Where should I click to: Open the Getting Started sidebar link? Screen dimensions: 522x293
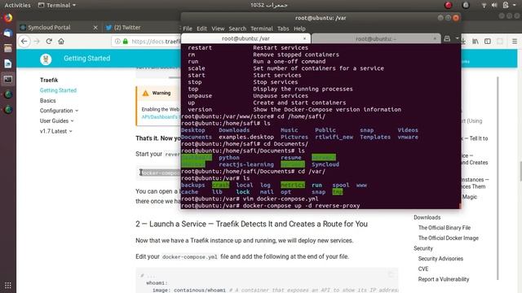coord(58,90)
